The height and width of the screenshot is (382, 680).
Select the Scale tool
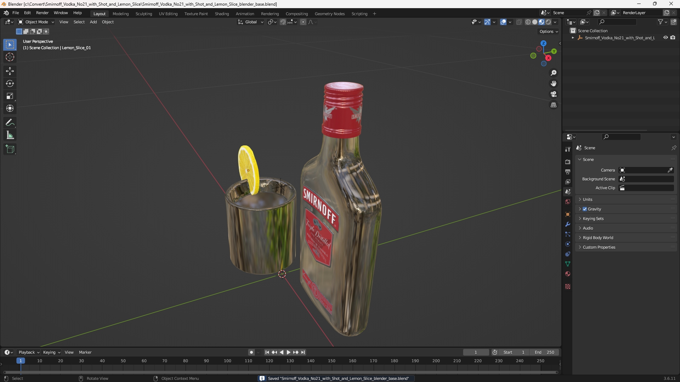(10, 96)
